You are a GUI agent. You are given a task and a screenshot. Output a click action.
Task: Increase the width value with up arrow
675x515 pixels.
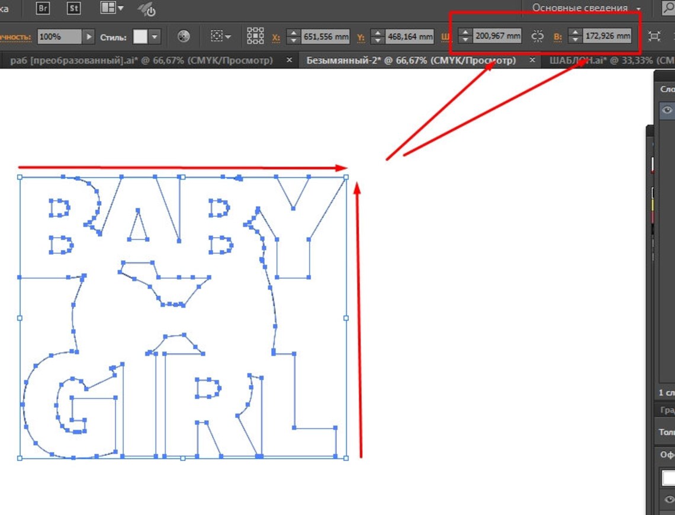465,33
